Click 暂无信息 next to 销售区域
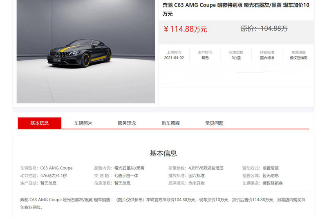Image resolution: width=327 pixels, height=218 pixels. (x=271, y=176)
